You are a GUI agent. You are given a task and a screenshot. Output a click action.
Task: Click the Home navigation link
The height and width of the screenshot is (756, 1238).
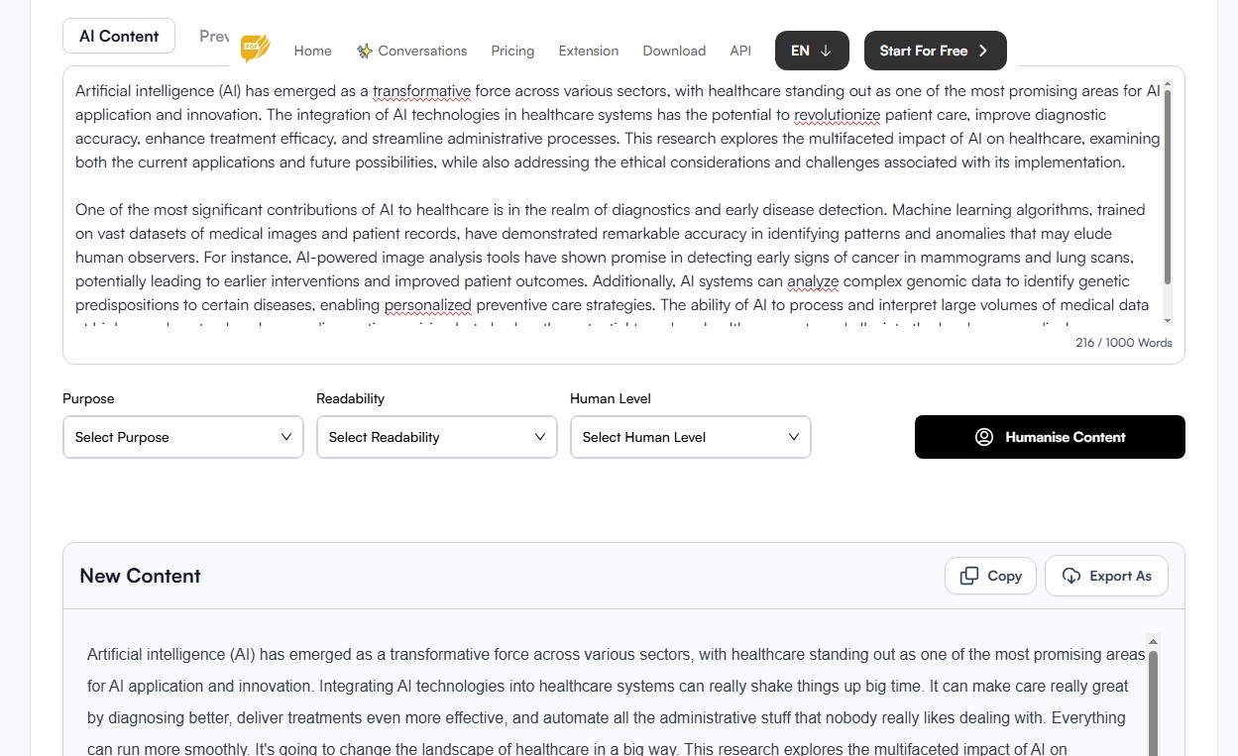[313, 51]
